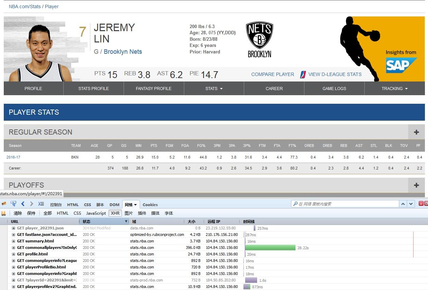Toggle the 保持 persist requests option
The height and width of the screenshot is (290, 428).
[30, 213]
